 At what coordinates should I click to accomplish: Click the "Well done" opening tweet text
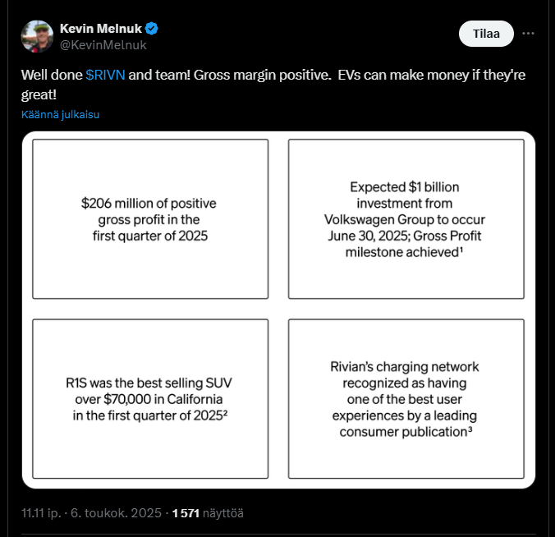51,75
